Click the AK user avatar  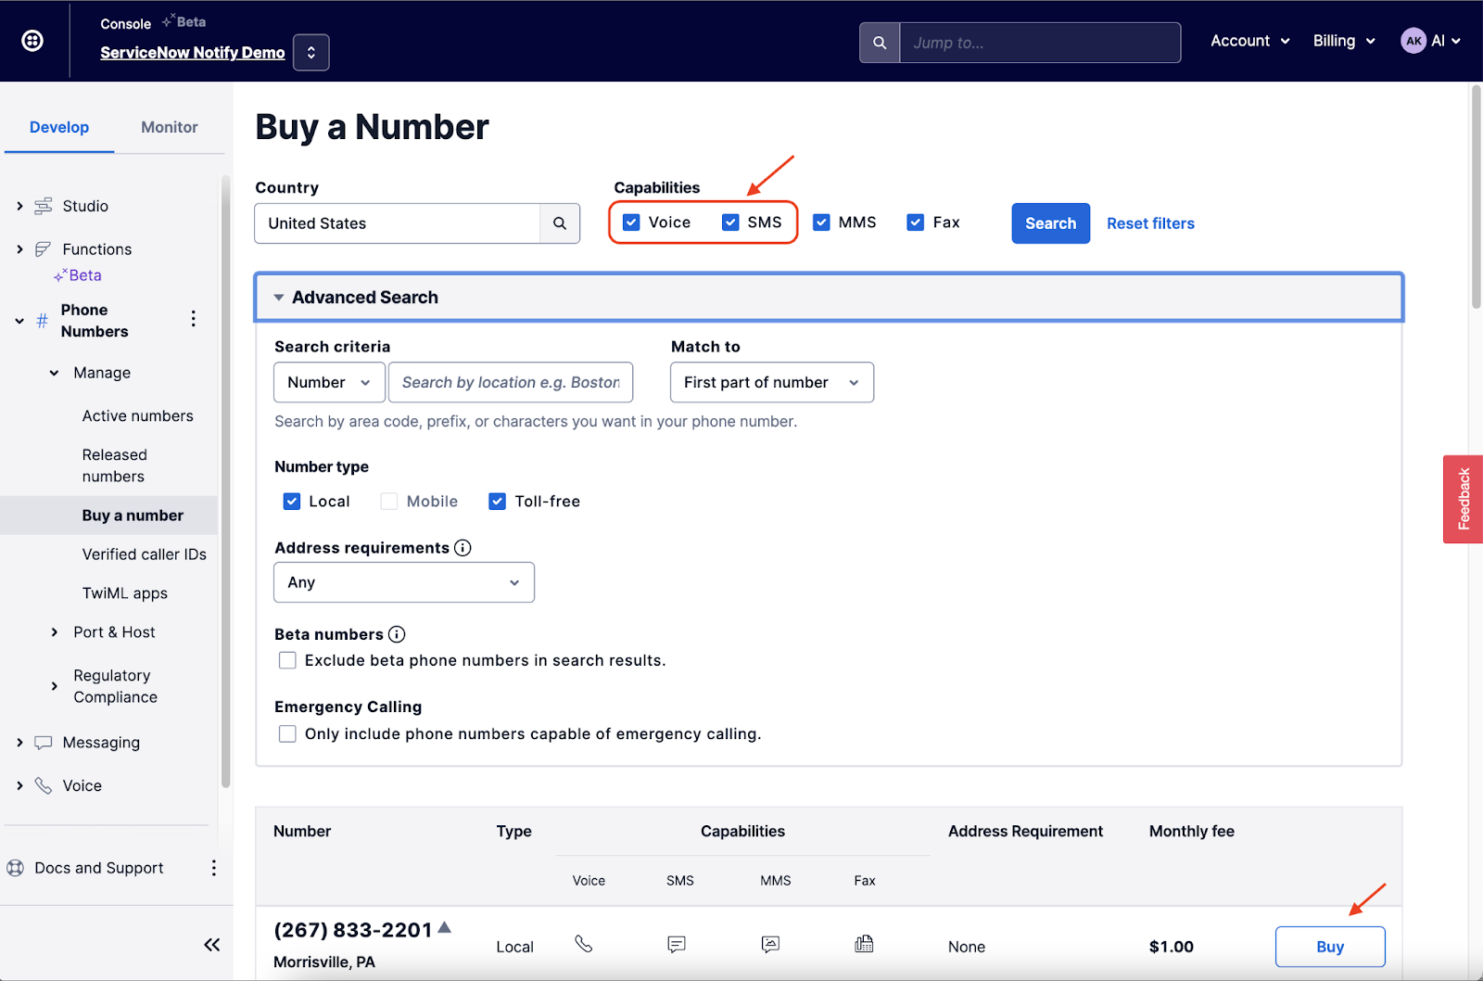coord(1413,41)
